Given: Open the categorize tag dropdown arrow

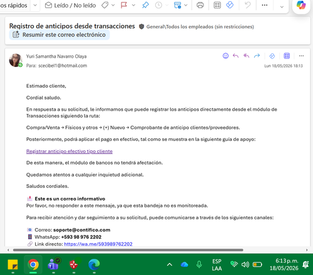Looking at the screenshot, I should 113,5.
